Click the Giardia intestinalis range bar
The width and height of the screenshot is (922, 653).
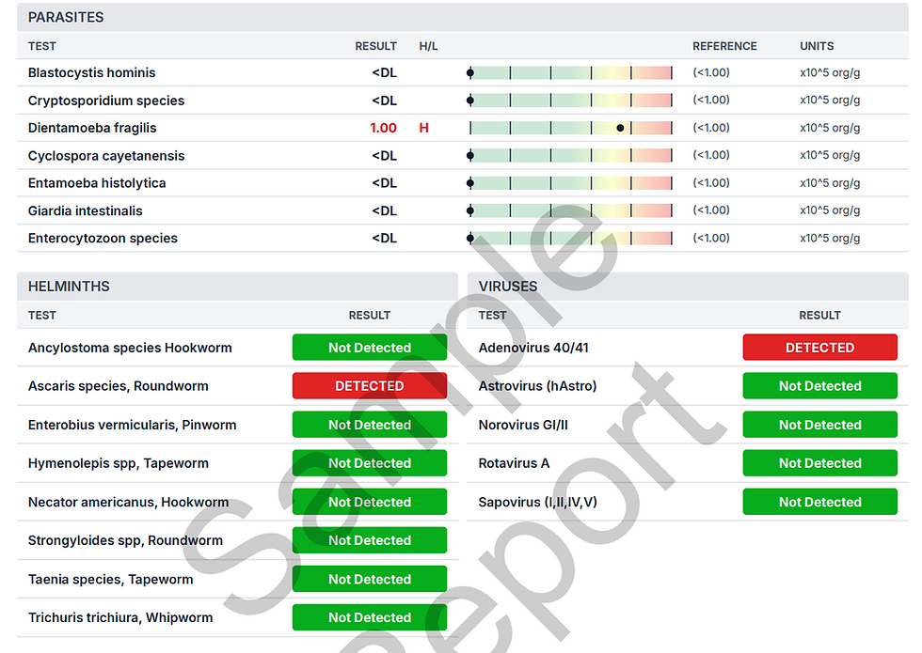pyautogui.click(x=570, y=210)
